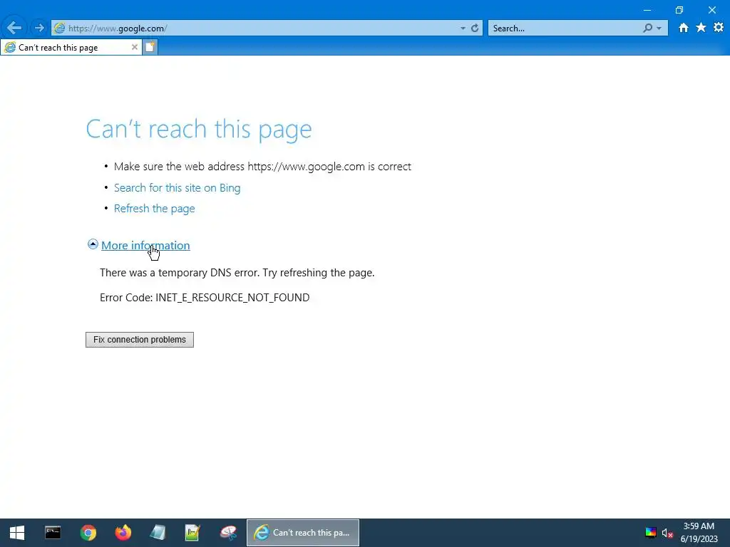
Task: Open the address bar autocomplete dropdown arrow
Action: 463,28
